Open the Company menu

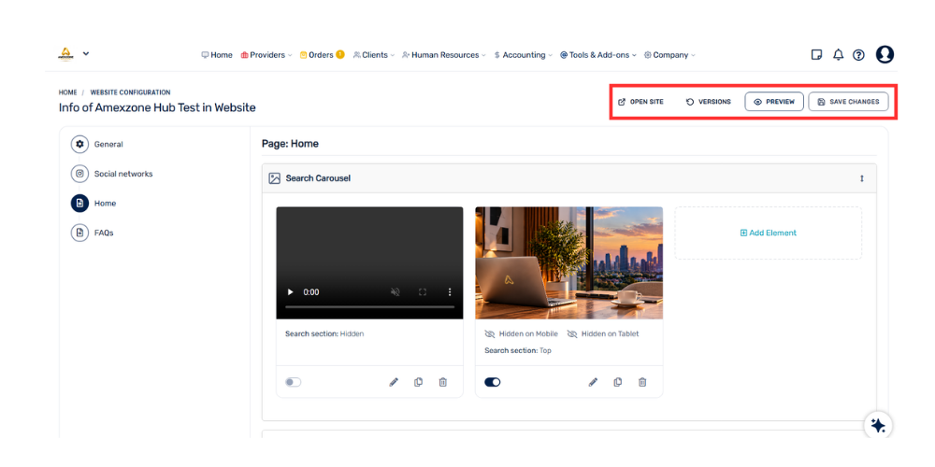coord(669,55)
